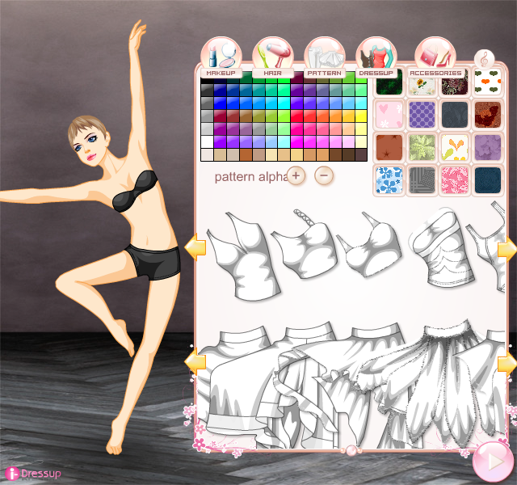Select the stitched strap top at right edge
517x485 pixels.
488,247
